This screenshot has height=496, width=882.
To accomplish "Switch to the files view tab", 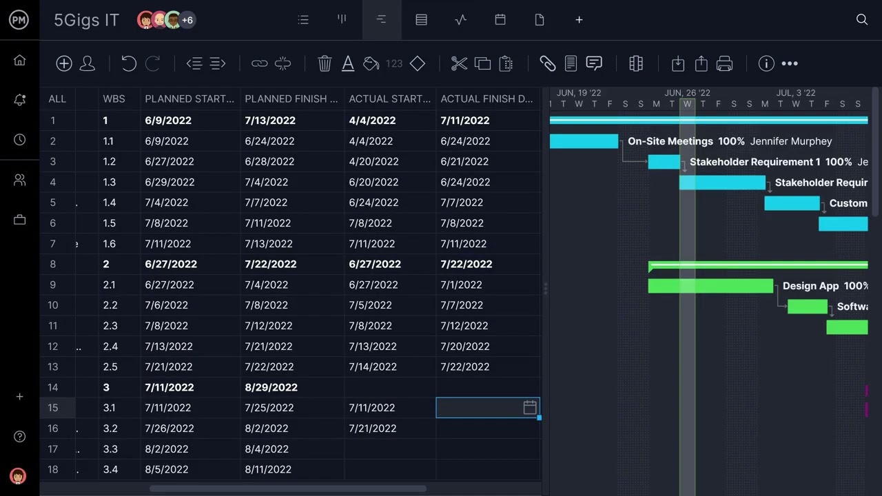I will [x=540, y=20].
